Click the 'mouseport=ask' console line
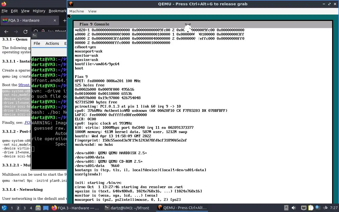The image size is (339, 212). coord(88,51)
